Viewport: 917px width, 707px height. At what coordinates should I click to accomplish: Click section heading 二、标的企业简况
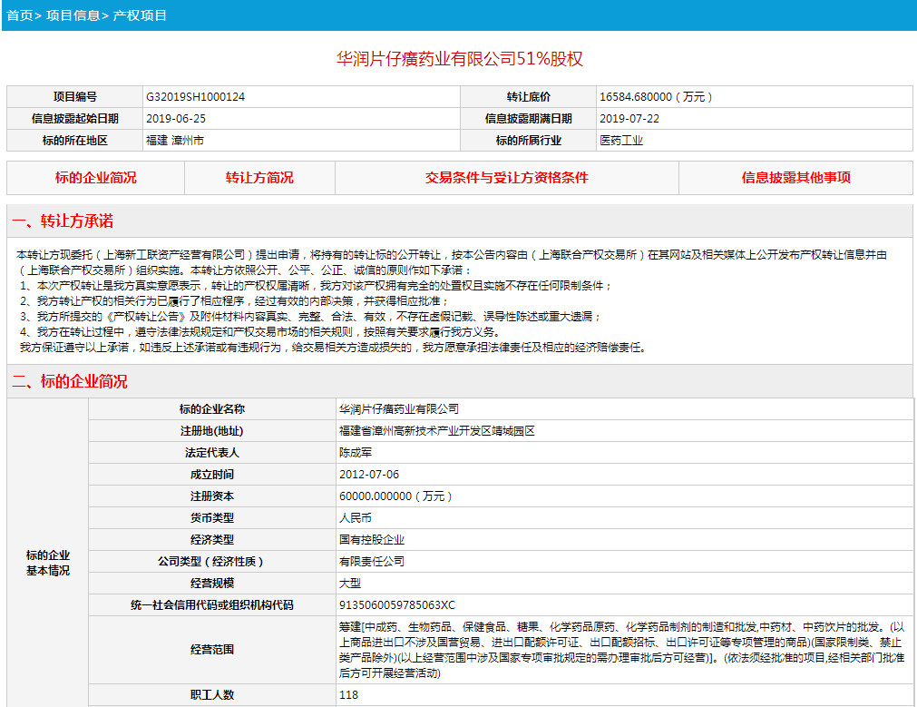click(70, 381)
